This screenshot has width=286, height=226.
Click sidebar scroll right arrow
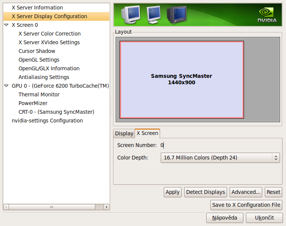tap(107, 207)
